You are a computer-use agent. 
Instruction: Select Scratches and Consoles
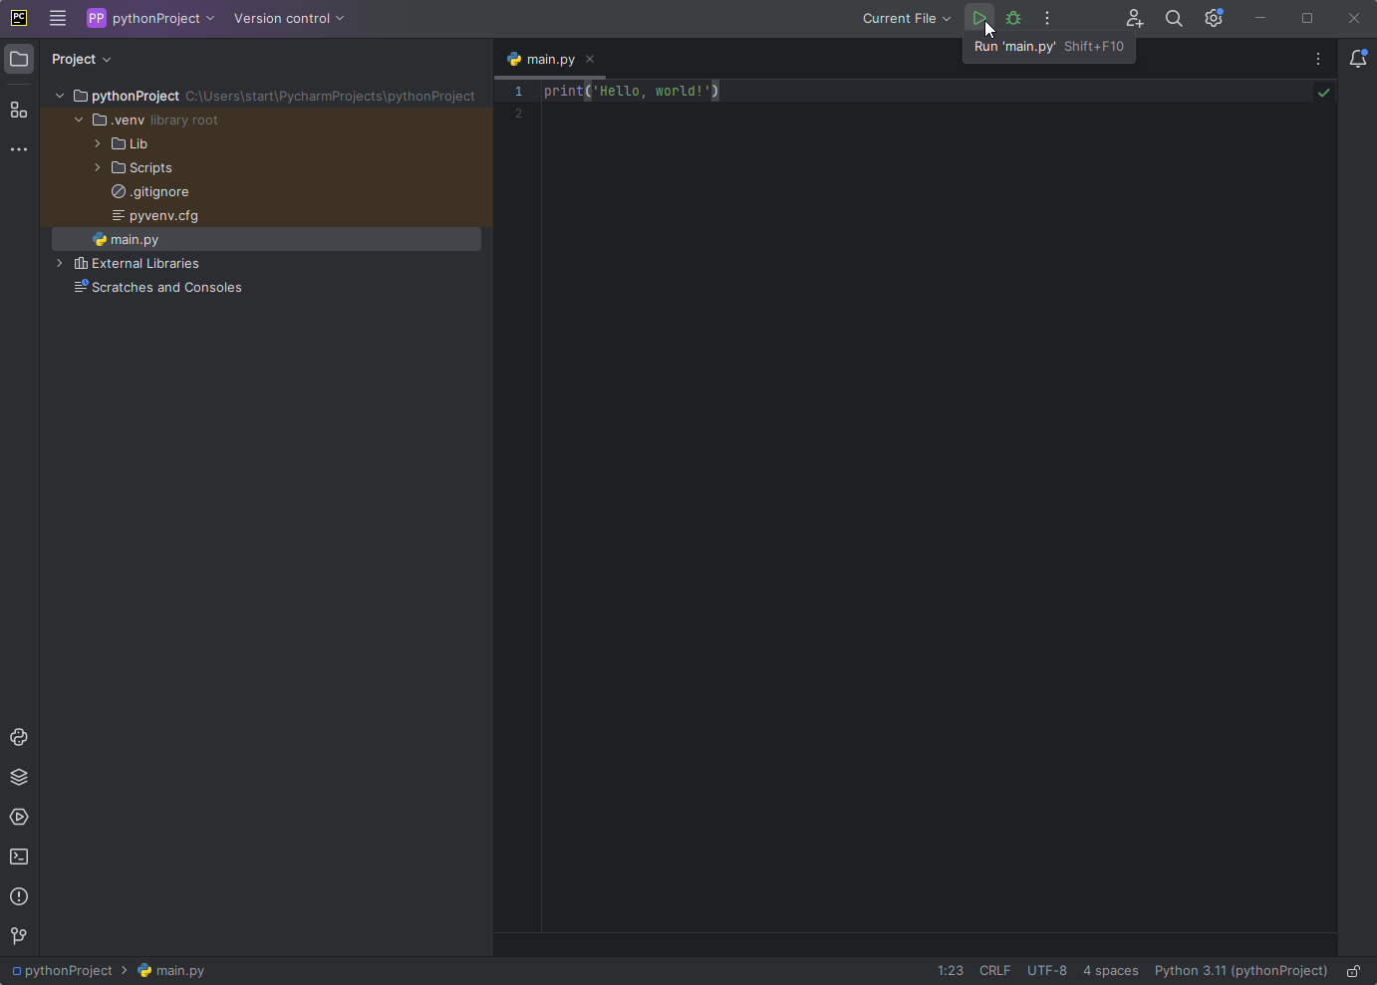(x=166, y=287)
